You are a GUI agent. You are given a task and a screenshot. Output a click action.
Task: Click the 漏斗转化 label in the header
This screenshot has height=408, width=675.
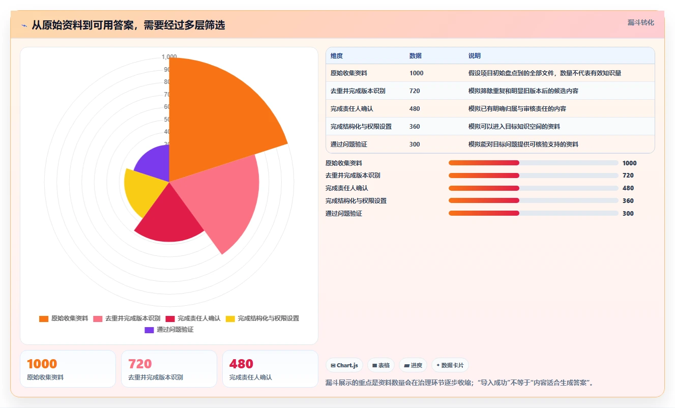[640, 22]
